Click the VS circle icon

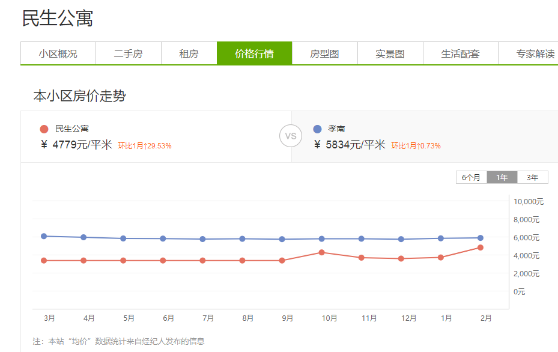tap(291, 136)
